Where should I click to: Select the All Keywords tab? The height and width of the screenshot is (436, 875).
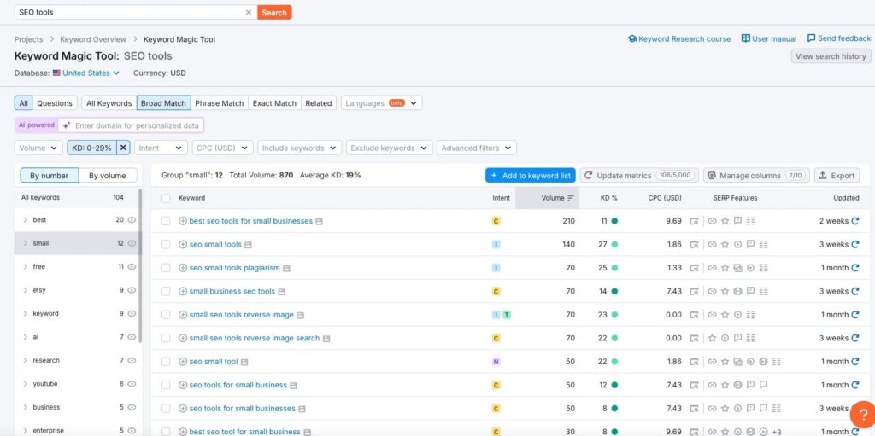pyautogui.click(x=109, y=103)
